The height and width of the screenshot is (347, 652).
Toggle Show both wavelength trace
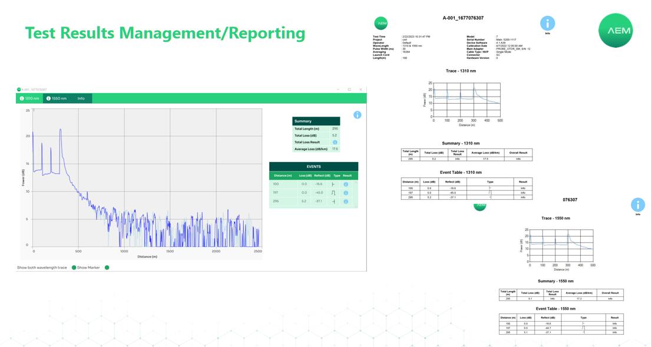pyautogui.click(x=74, y=267)
